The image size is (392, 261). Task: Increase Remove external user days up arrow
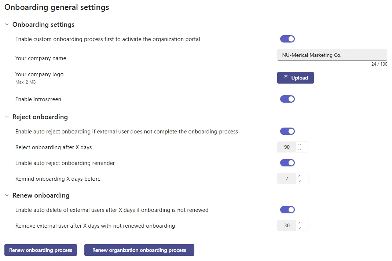click(300, 223)
